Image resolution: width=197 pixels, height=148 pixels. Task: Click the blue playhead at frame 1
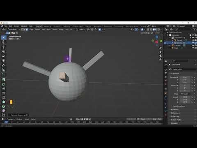[6, 122]
